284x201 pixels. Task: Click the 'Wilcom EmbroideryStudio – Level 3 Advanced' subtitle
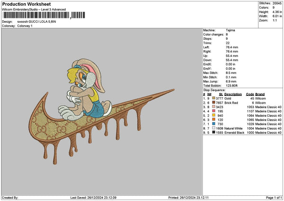coord(34,9)
